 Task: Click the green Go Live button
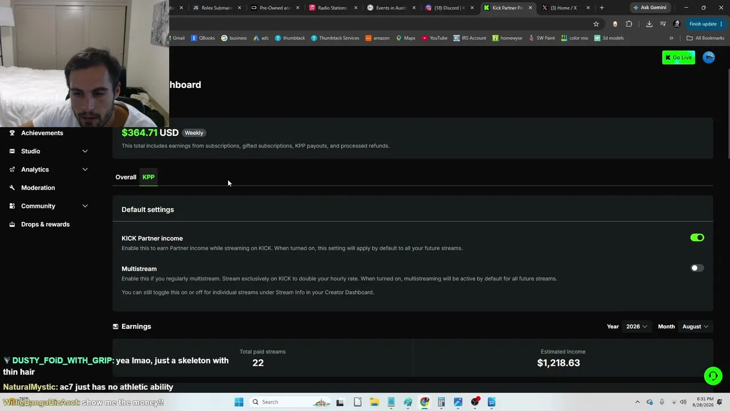[679, 57]
